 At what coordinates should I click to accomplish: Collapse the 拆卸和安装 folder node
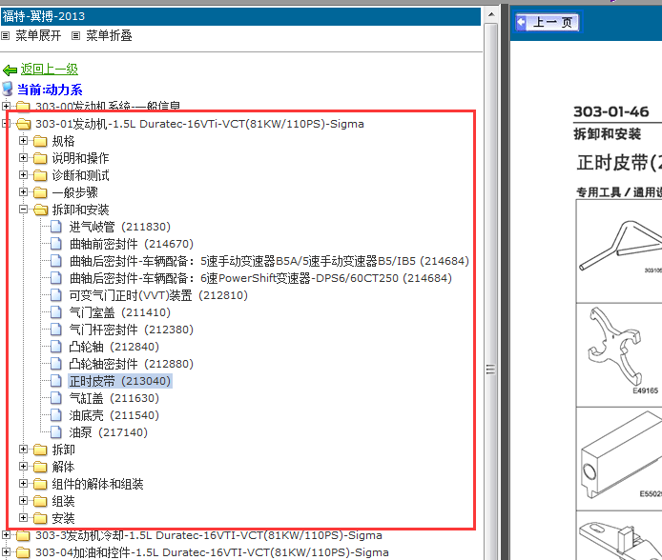point(23,210)
